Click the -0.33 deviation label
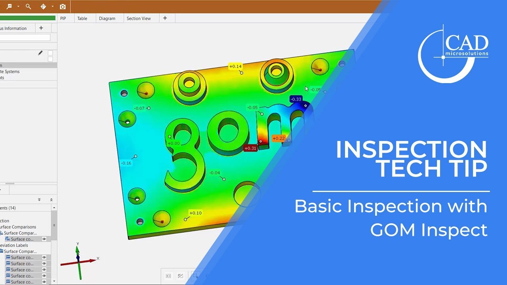Viewport: 507px width, 285px height. (x=296, y=99)
